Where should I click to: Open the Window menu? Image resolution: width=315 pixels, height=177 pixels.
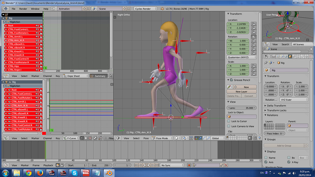[x=35, y=9]
